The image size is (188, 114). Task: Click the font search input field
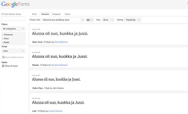coord(13,19)
